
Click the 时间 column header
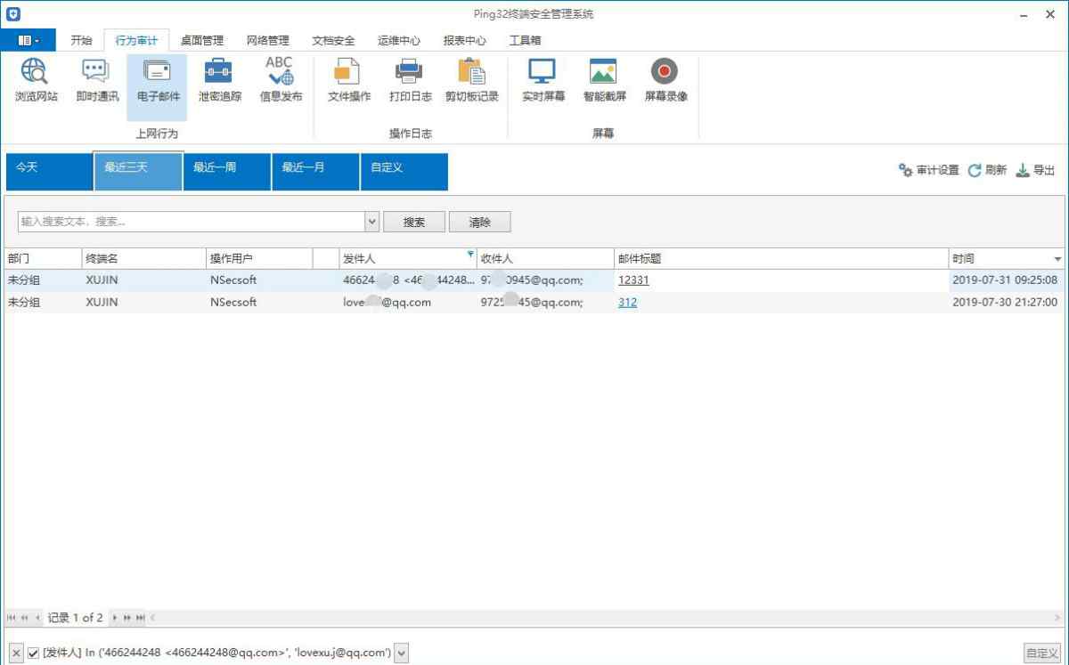point(1007,259)
